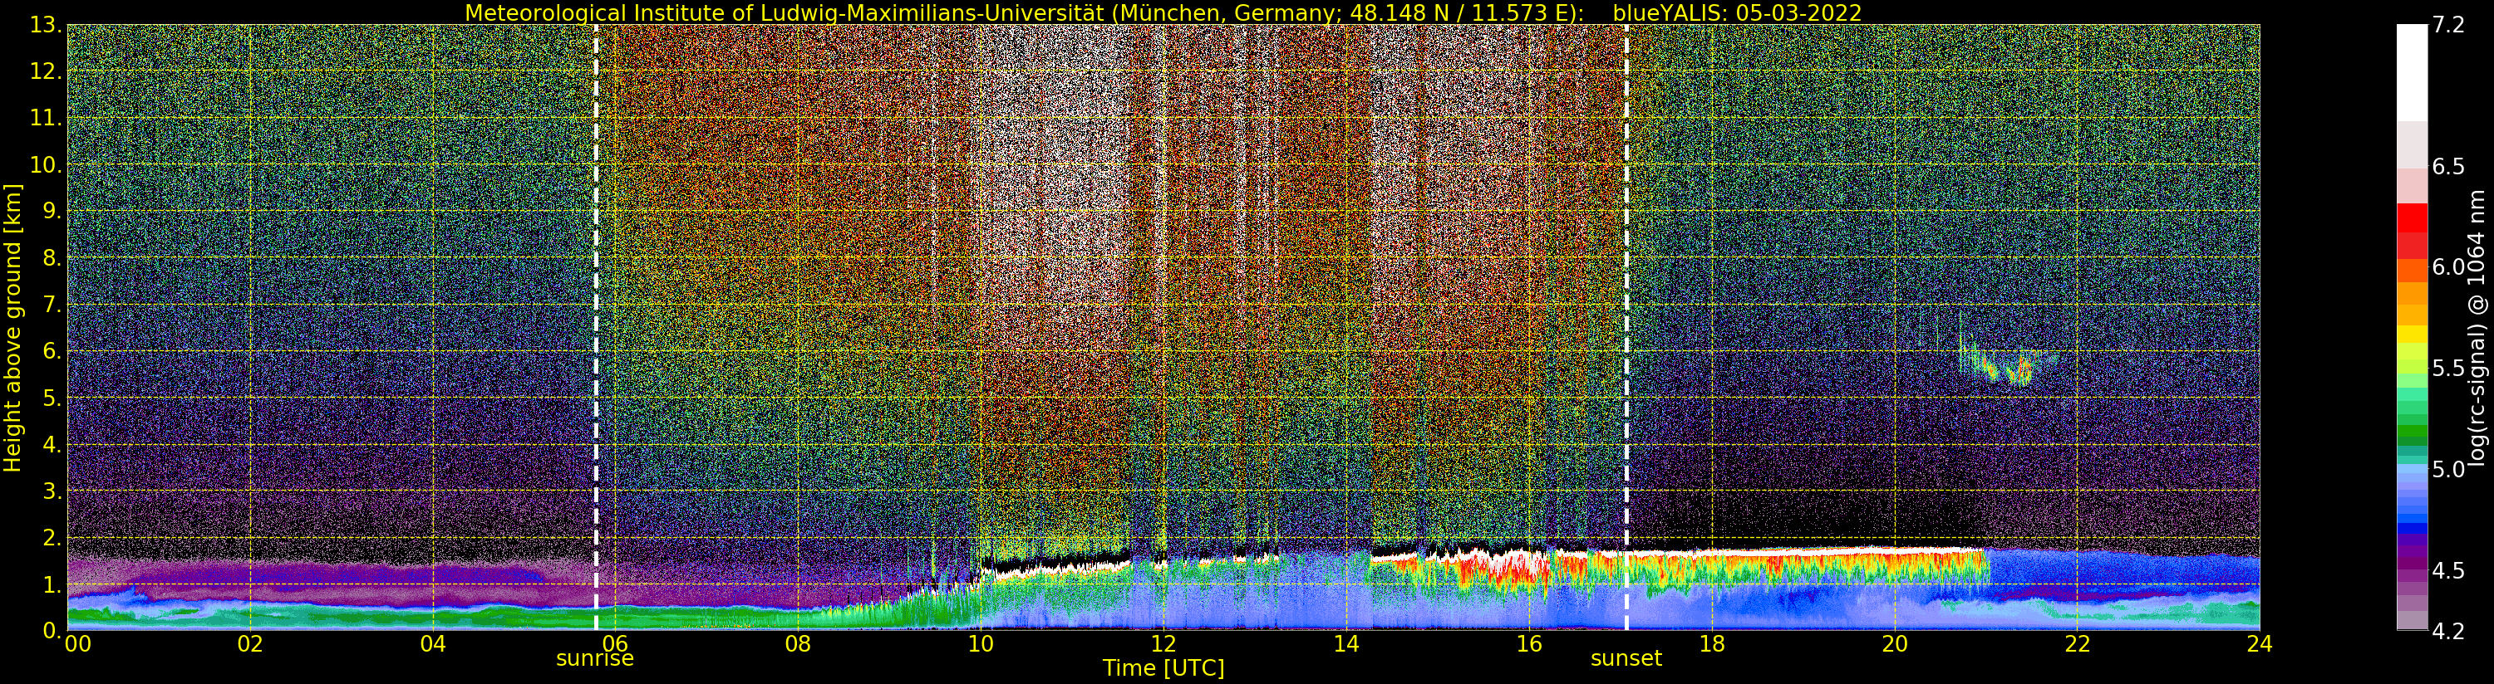Screen dimensions: 2494x684
Task: Click the colorbar value "5.5"
Action: [x=2448, y=369]
